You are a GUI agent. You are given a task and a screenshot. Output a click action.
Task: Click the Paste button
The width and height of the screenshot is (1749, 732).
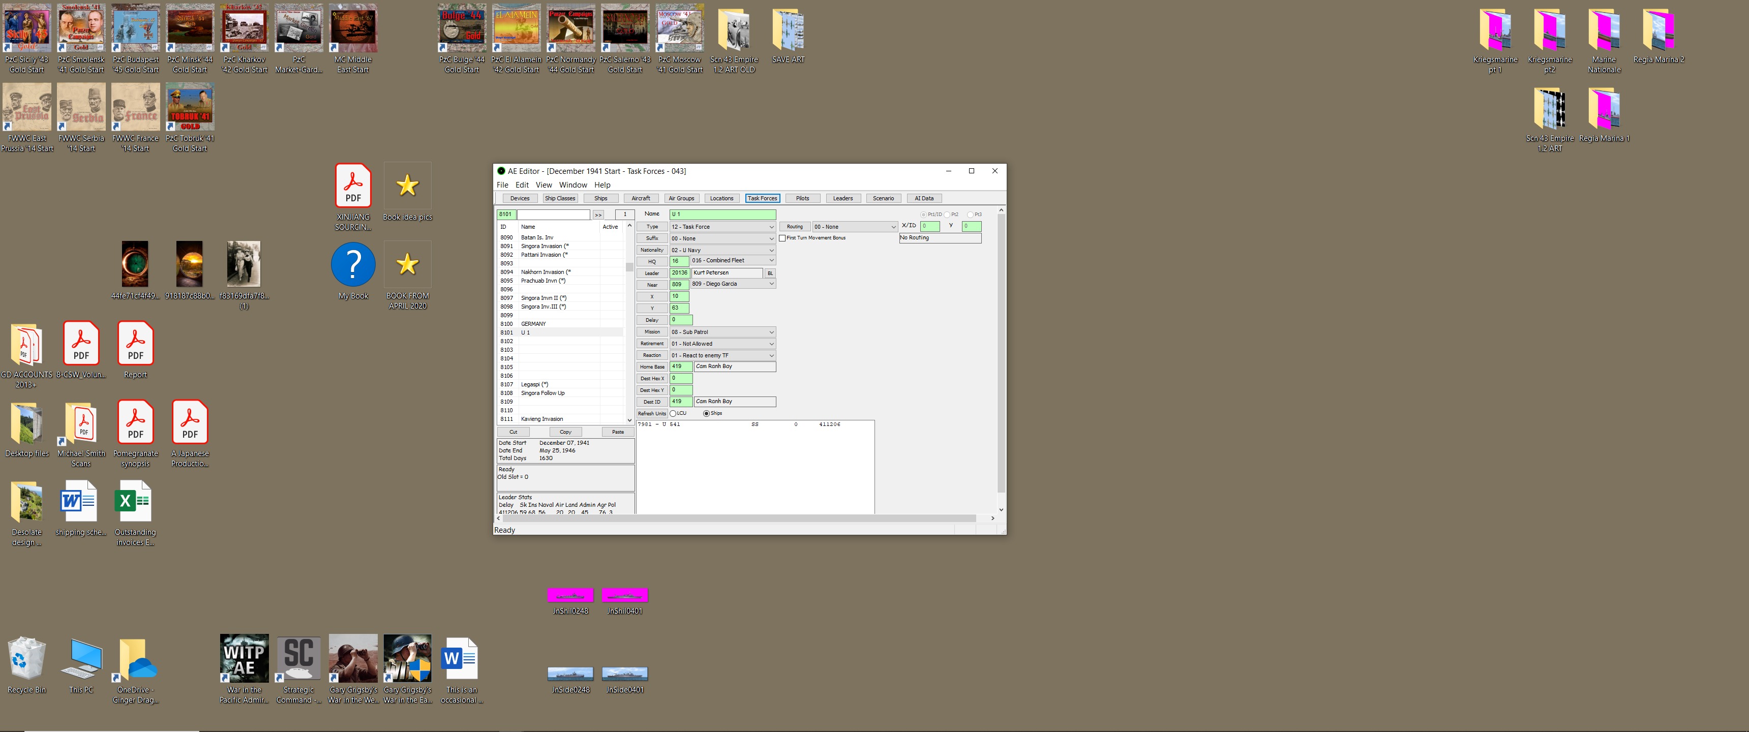[x=618, y=432]
